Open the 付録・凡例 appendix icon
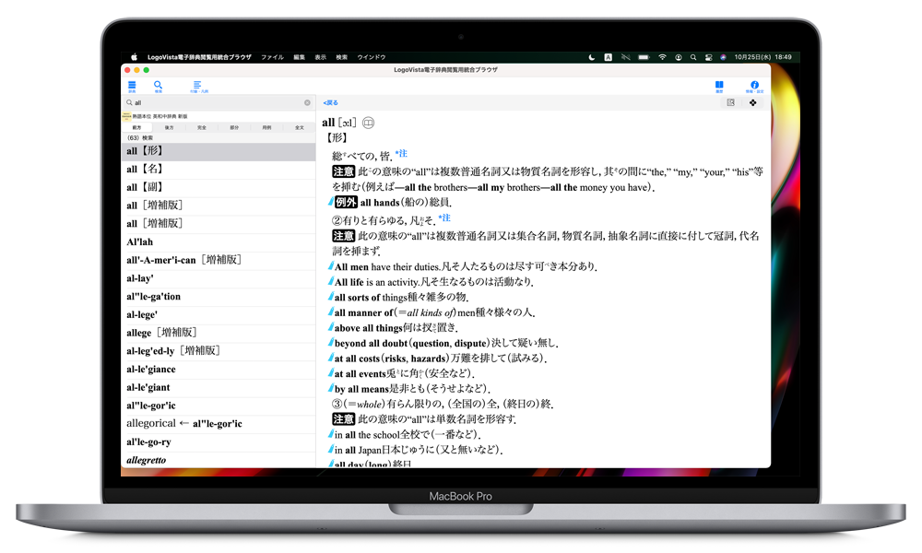The image size is (922, 553). click(x=197, y=86)
